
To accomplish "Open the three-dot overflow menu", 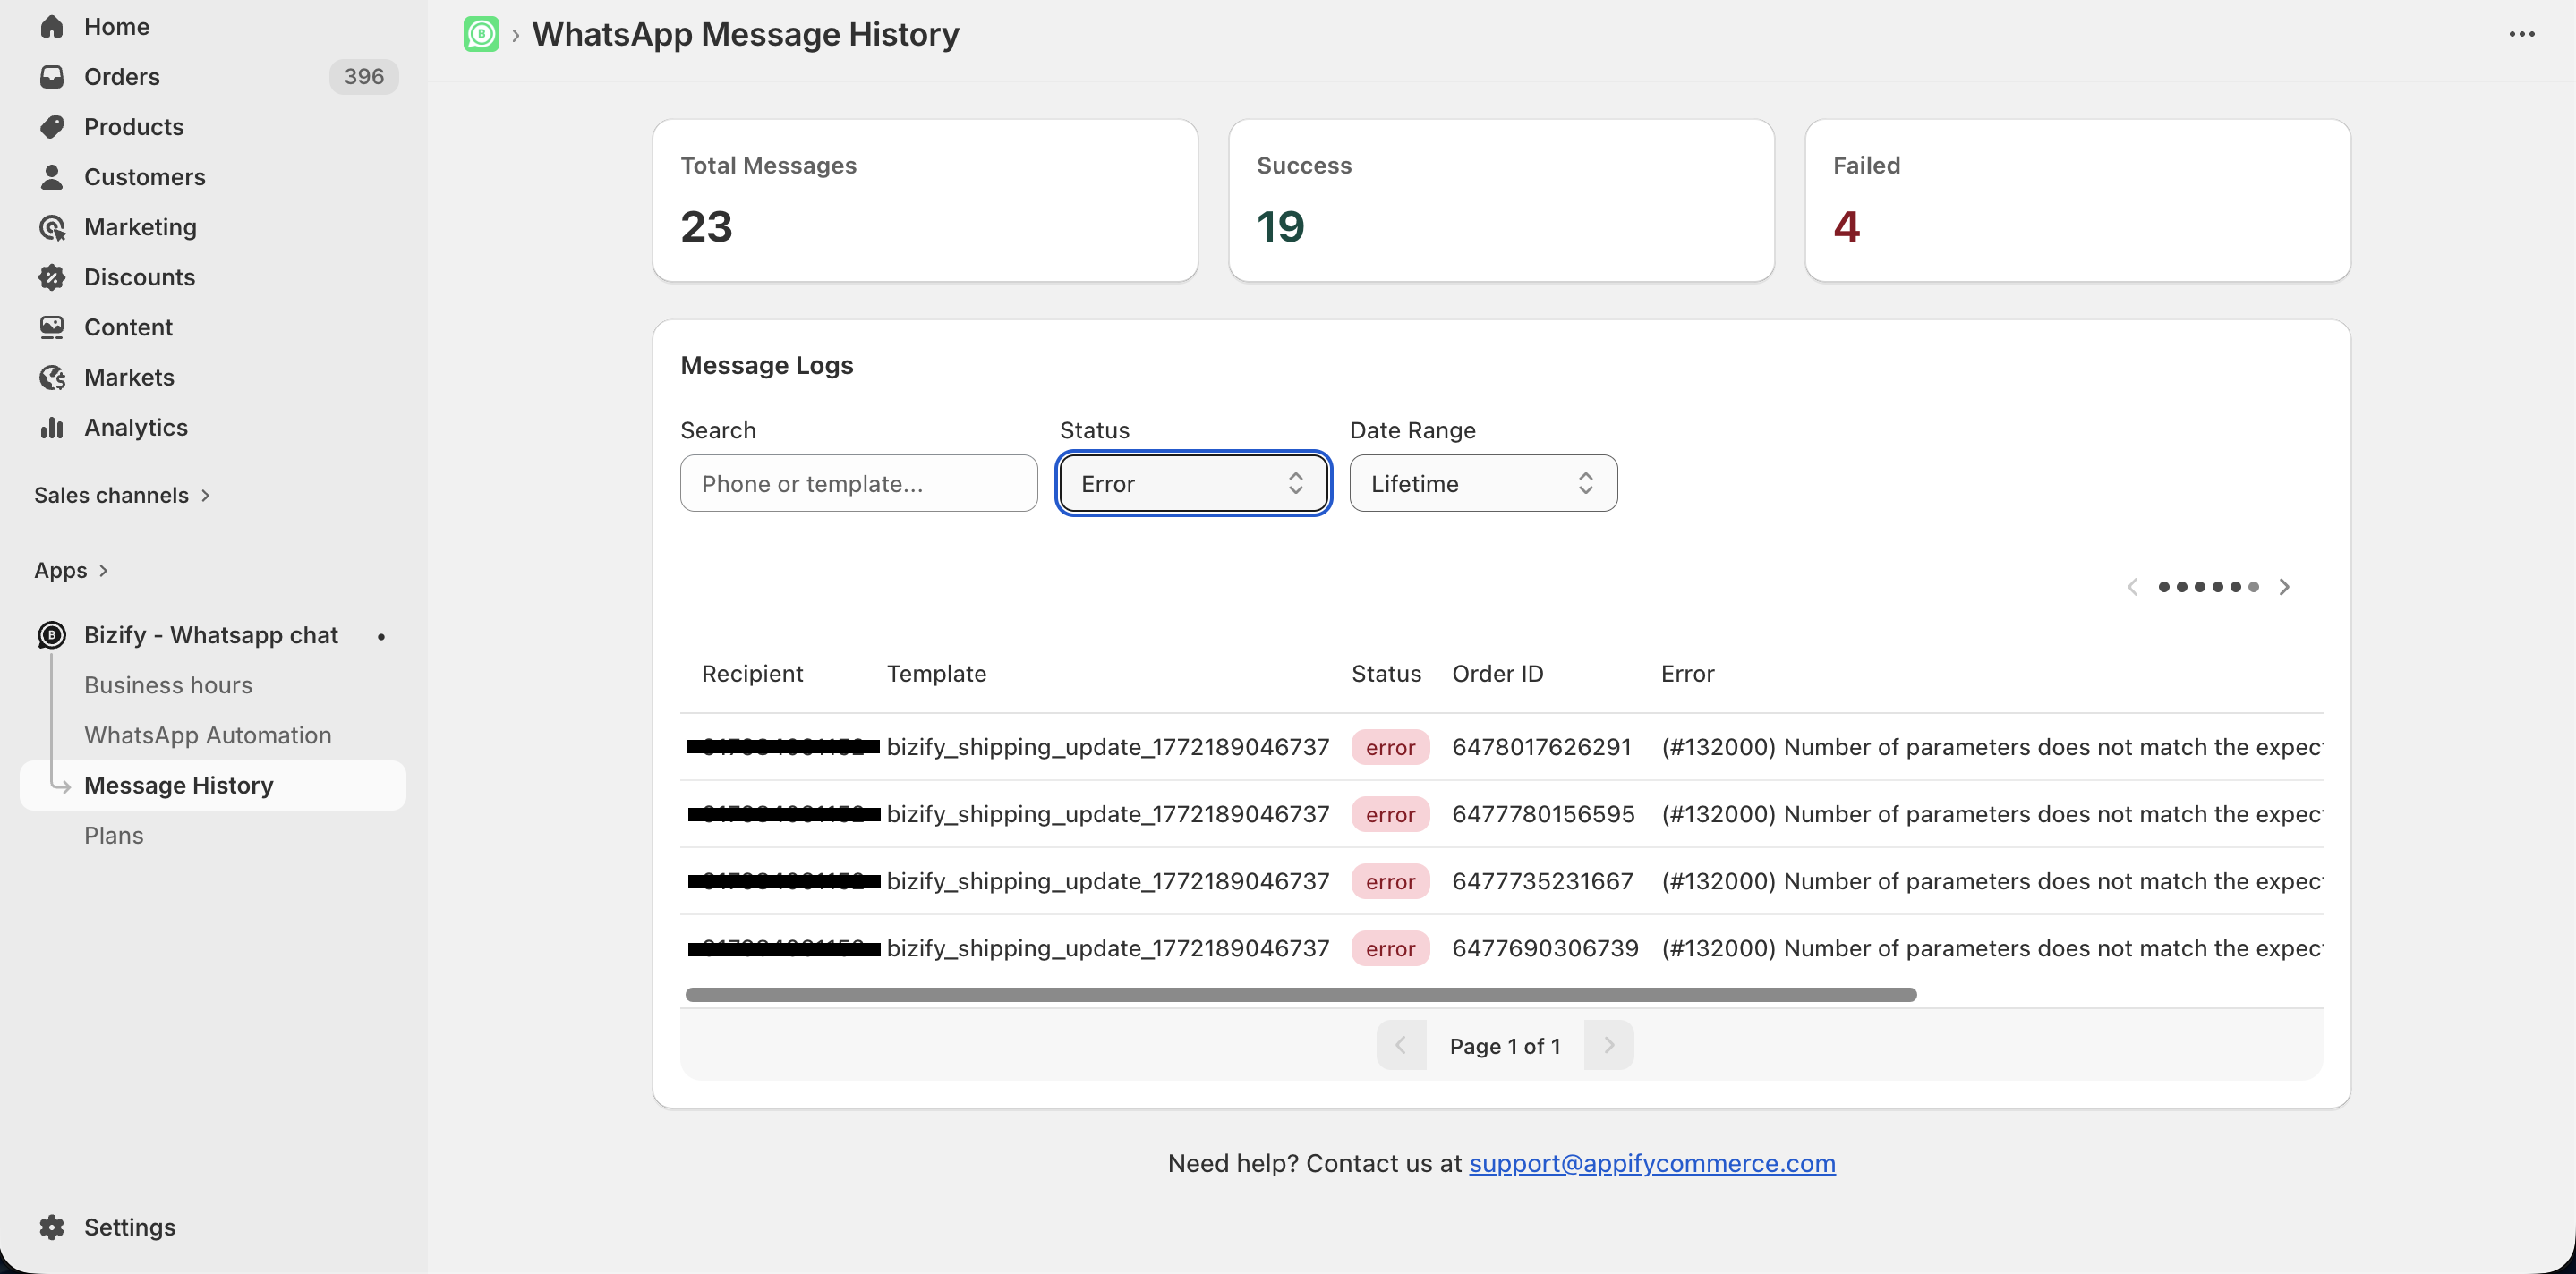I will pos(2524,33).
